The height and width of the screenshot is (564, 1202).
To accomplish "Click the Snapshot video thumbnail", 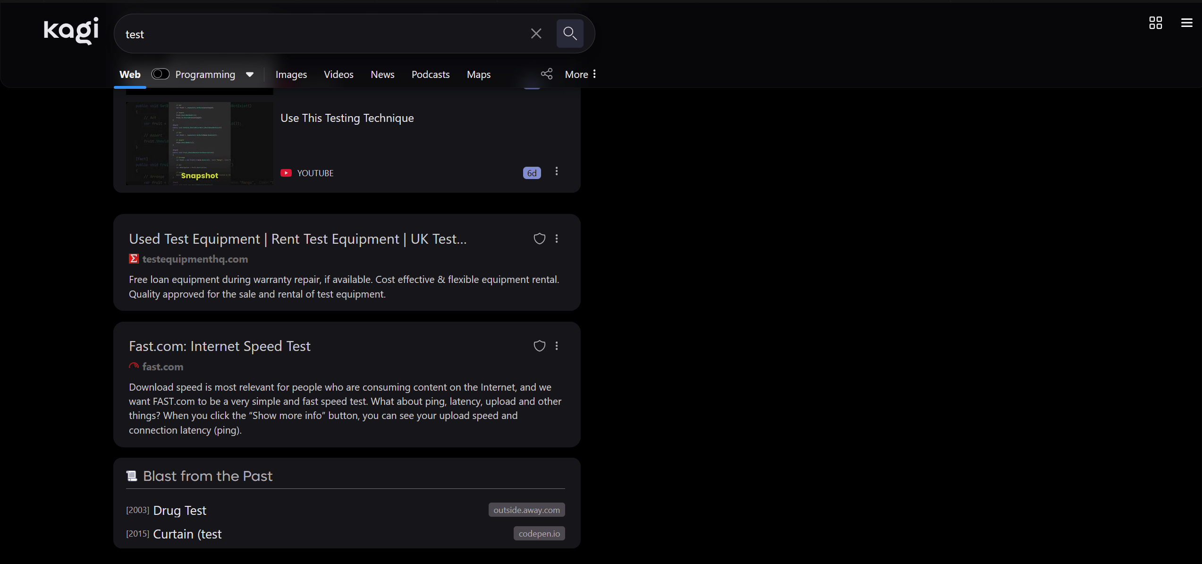I will [x=199, y=143].
